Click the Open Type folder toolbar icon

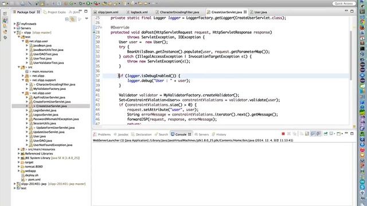point(104,3)
